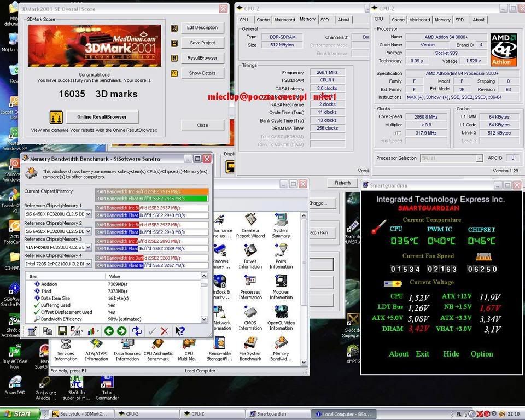Open CMOS Information module
The width and height of the screenshot is (525, 420).
(x=250, y=318)
